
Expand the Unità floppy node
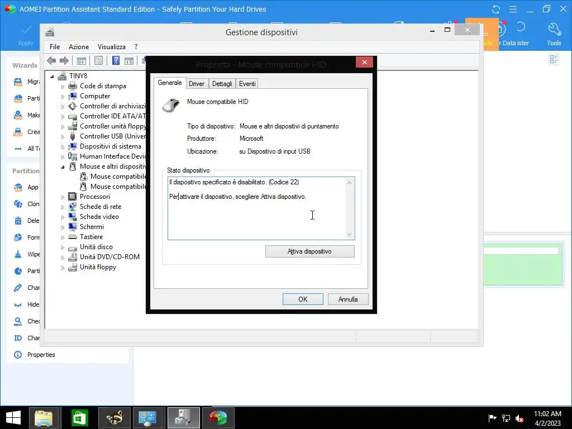pos(63,268)
